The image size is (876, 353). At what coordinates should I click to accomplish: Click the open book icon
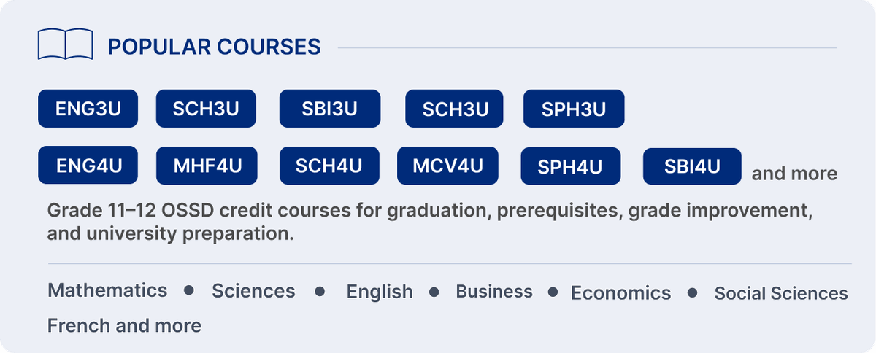tap(65, 45)
